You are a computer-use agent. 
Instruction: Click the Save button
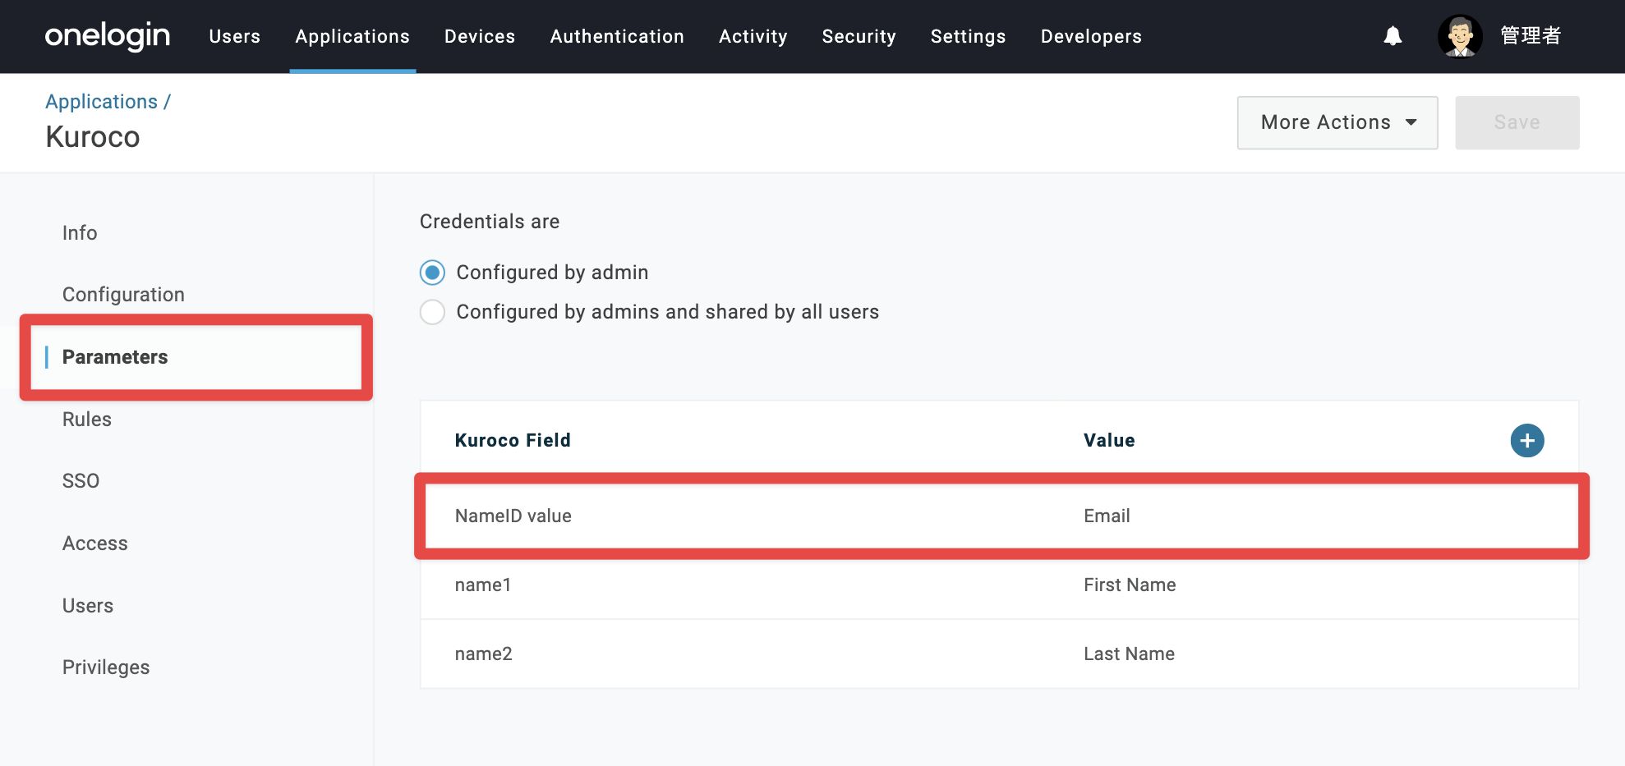coord(1517,122)
